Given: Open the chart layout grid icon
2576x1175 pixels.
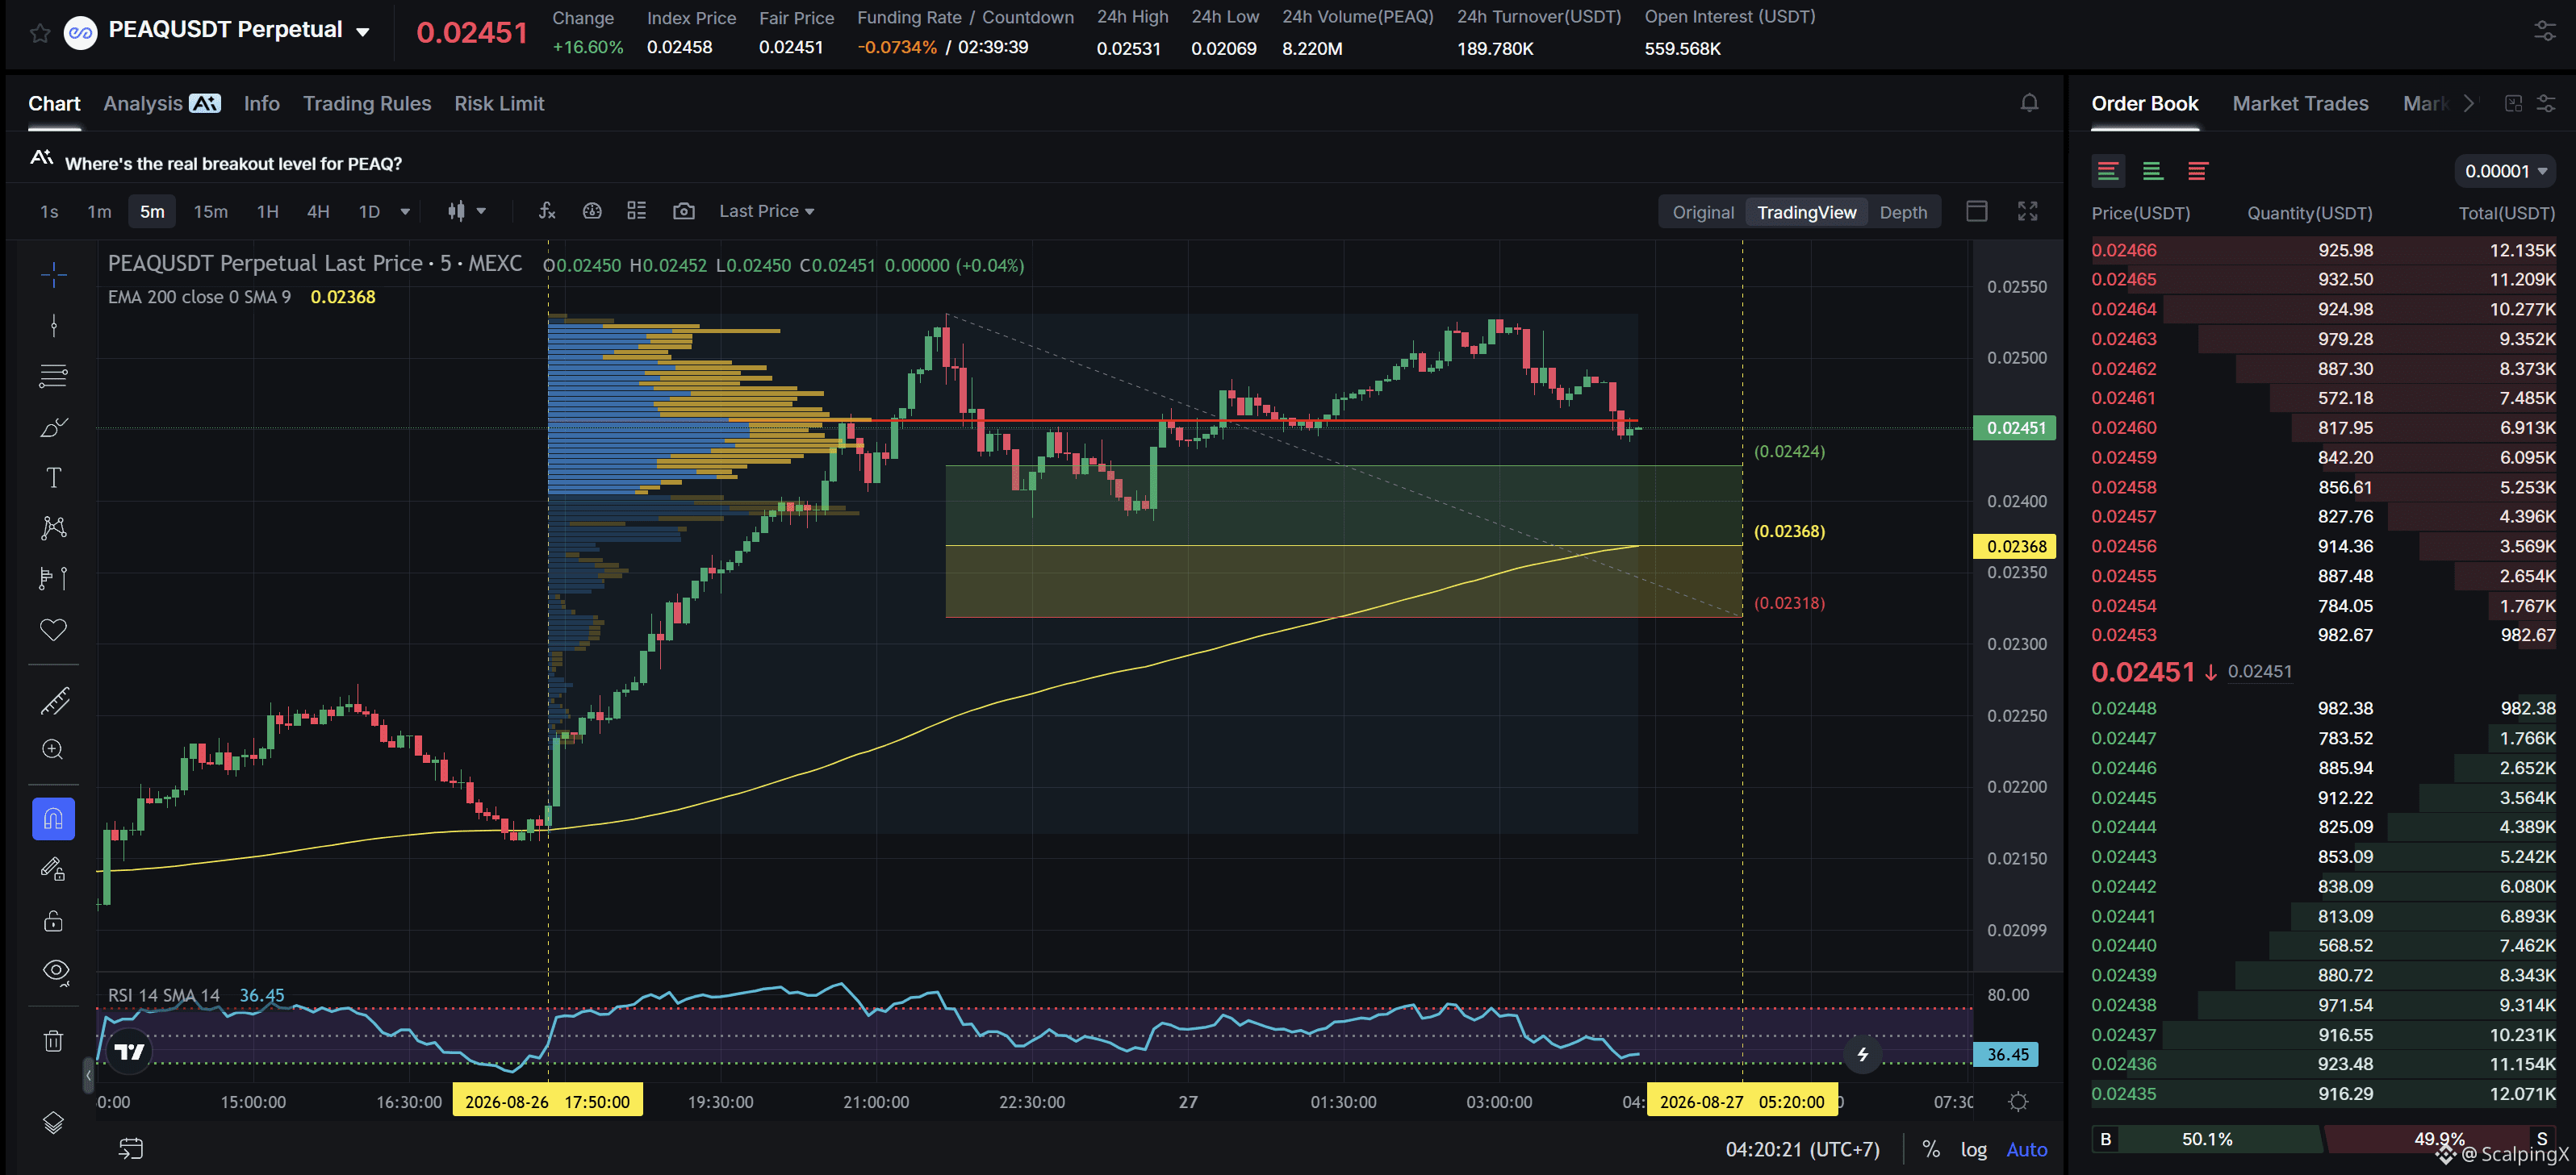Looking at the screenshot, I should 636,210.
